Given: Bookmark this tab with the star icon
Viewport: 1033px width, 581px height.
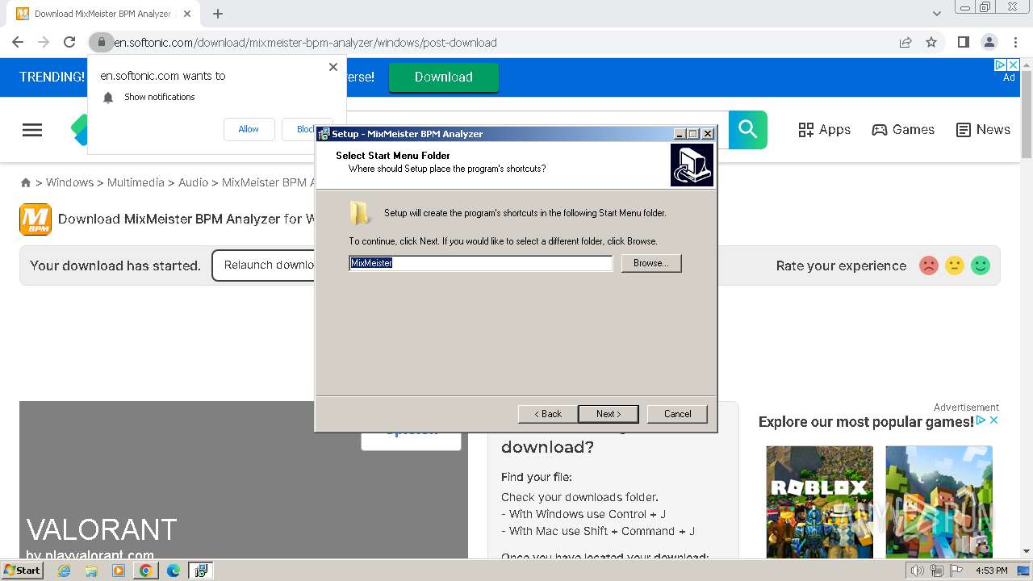Looking at the screenshot, I should click(931, 42).
